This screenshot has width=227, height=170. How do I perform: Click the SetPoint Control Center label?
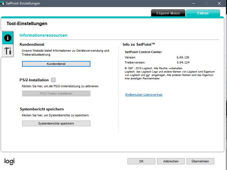(143, 52)
